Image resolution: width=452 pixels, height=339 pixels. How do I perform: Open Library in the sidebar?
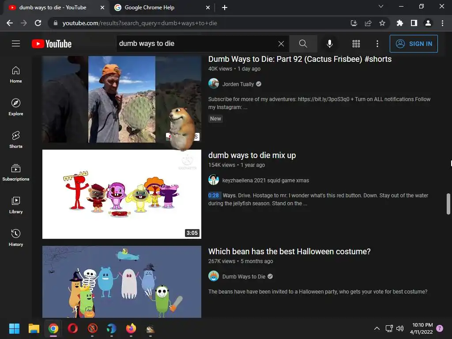point(16,205)
